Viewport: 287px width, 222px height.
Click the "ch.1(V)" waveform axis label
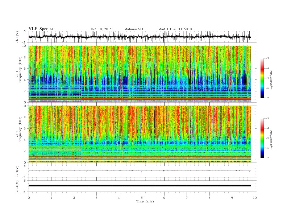[17, 37]
